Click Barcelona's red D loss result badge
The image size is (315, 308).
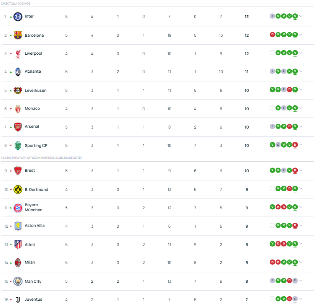(272, 34)
